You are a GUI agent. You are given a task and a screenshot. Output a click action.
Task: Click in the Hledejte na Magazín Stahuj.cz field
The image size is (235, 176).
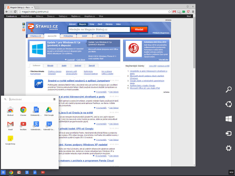(x=99, y=30)
